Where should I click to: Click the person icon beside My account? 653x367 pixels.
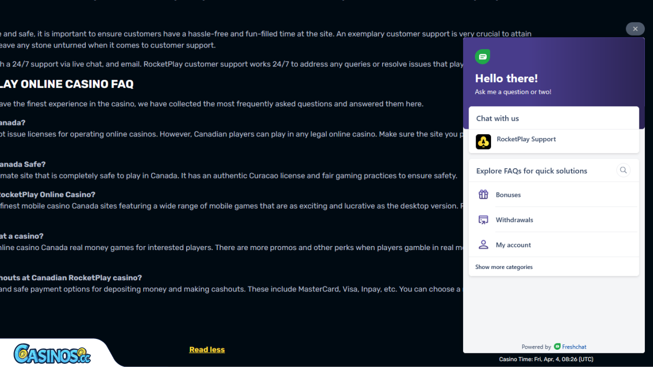point(484,245)
